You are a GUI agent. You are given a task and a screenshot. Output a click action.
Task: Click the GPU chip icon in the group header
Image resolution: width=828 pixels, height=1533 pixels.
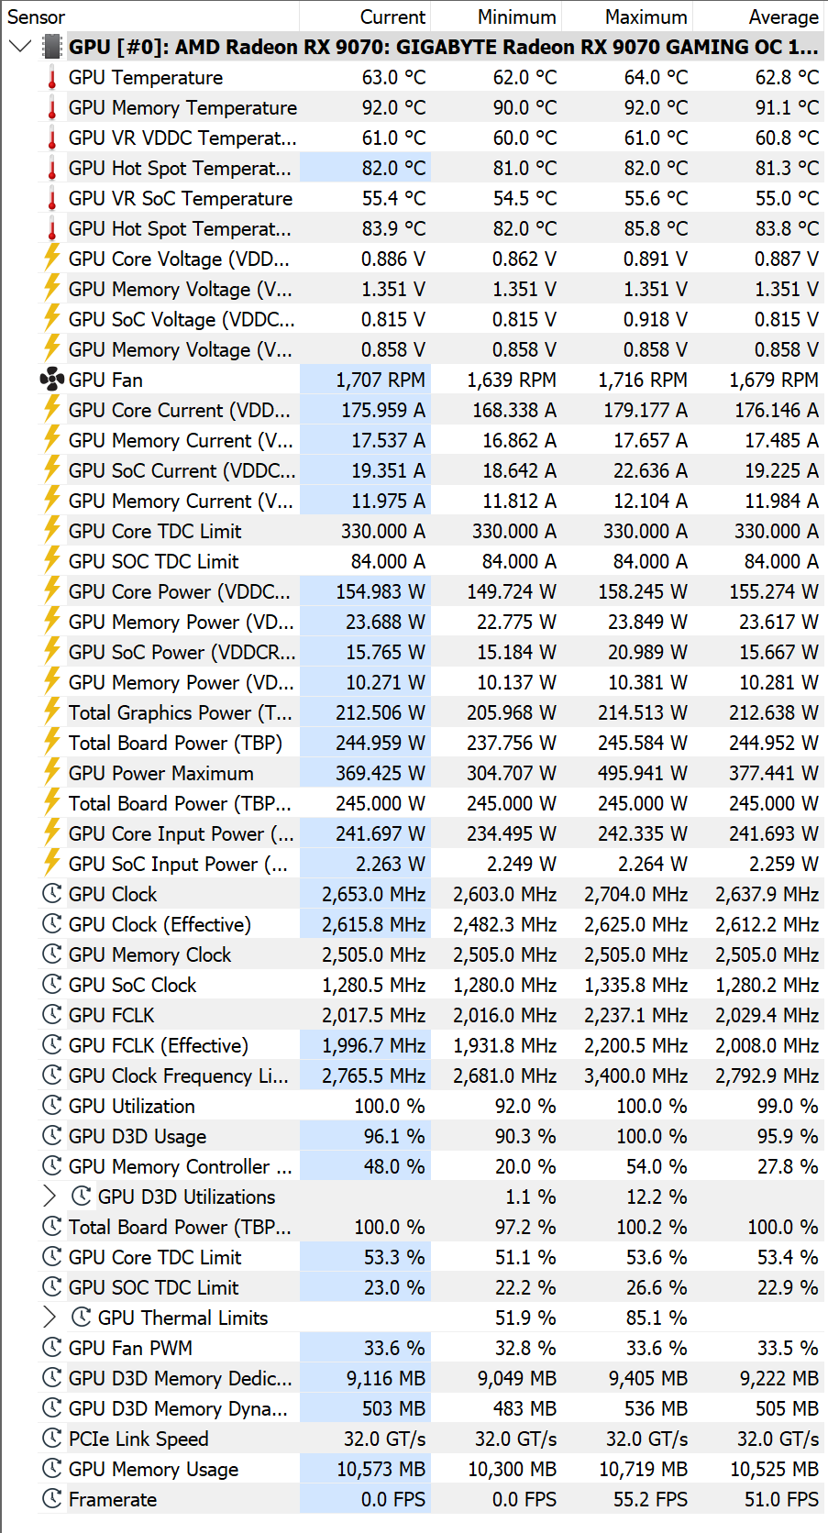point(52,47)
